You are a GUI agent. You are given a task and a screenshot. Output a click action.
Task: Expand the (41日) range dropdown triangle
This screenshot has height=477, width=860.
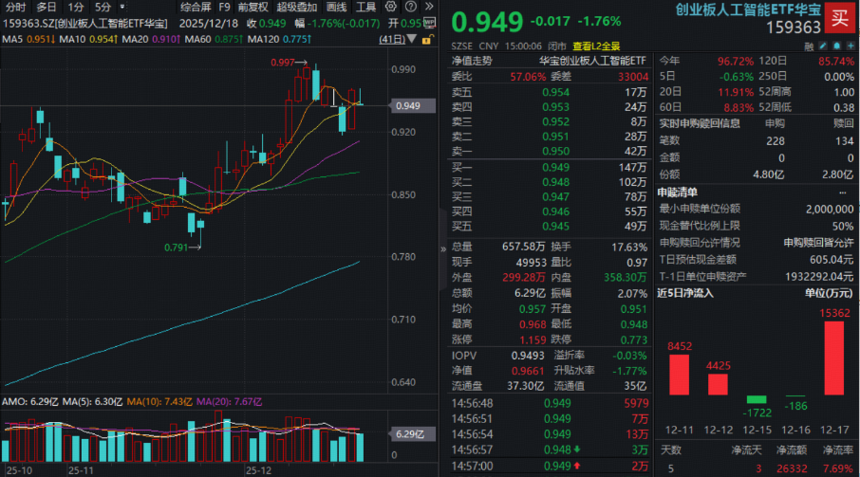click(411, 40)
